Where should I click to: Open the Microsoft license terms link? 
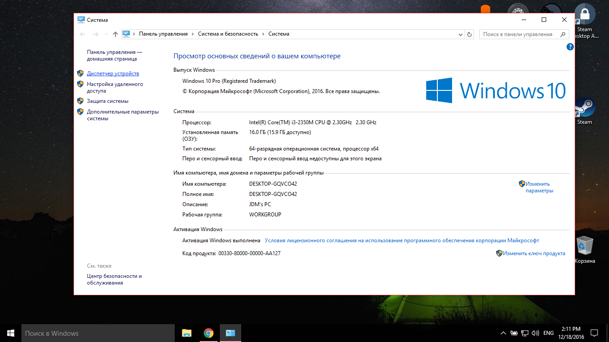[402, 240]
